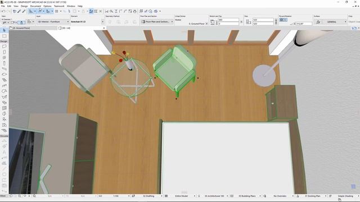Toggle the Bottom and Top link button

point(241,22)
